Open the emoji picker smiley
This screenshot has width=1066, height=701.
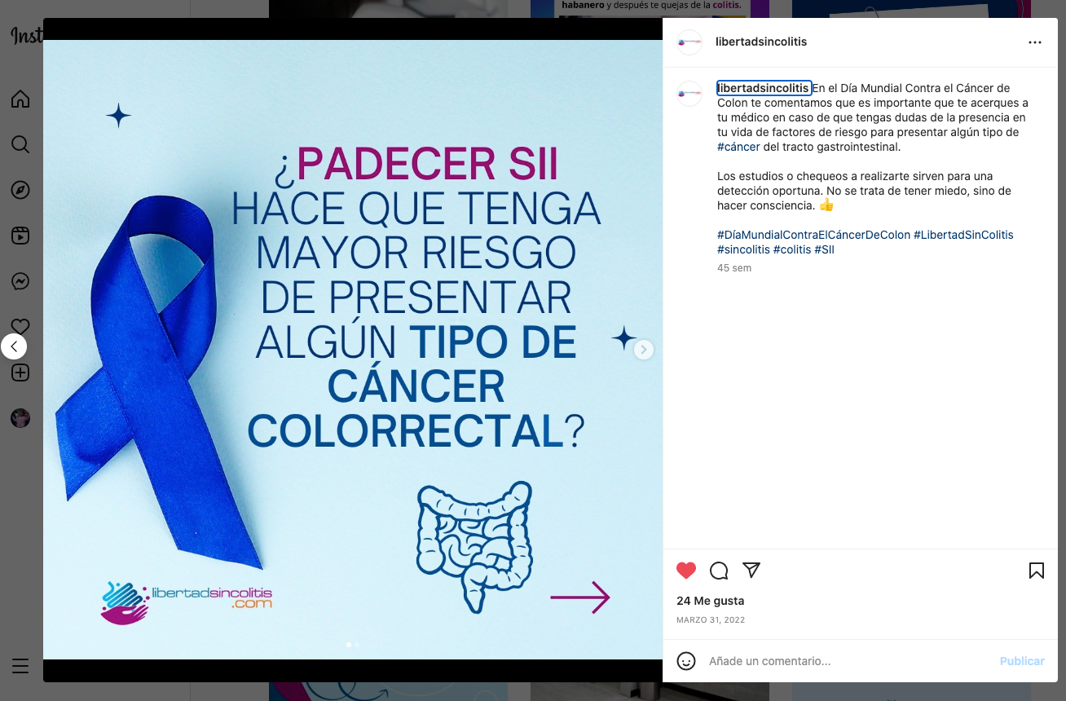click(x=686, y=661)
